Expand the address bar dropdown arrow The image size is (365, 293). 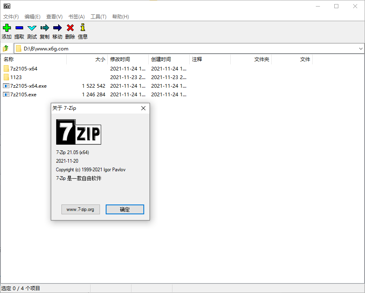pos(360,48)
